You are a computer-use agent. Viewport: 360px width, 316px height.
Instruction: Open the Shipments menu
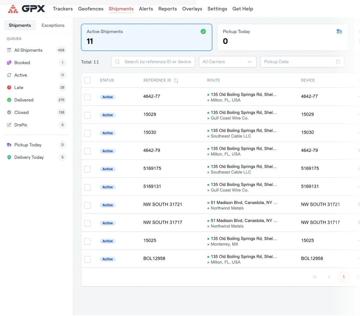(121, 9)
